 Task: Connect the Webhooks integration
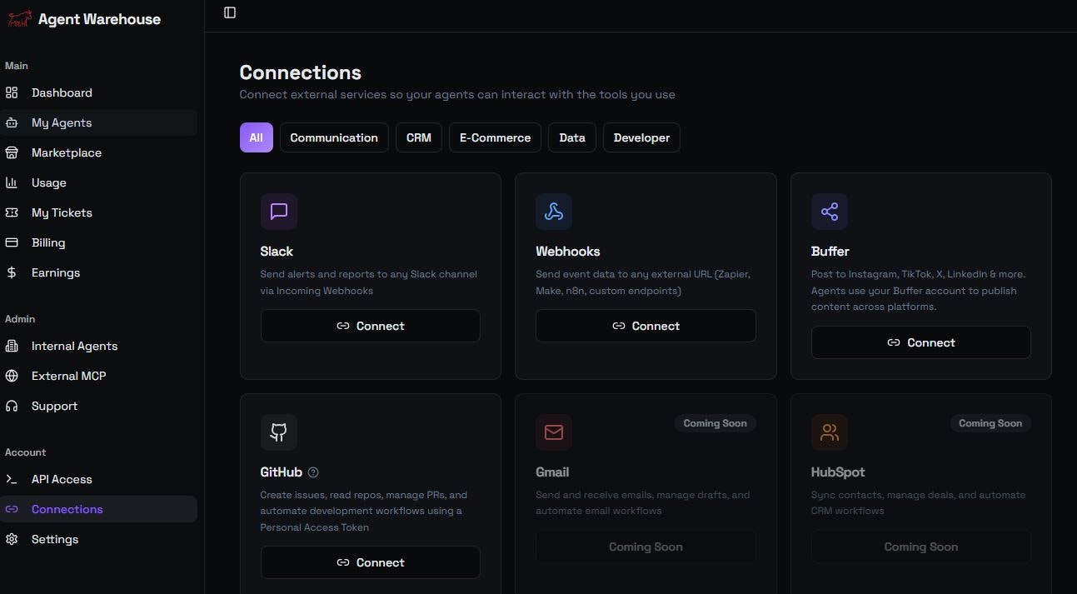[x=646, y=326]
